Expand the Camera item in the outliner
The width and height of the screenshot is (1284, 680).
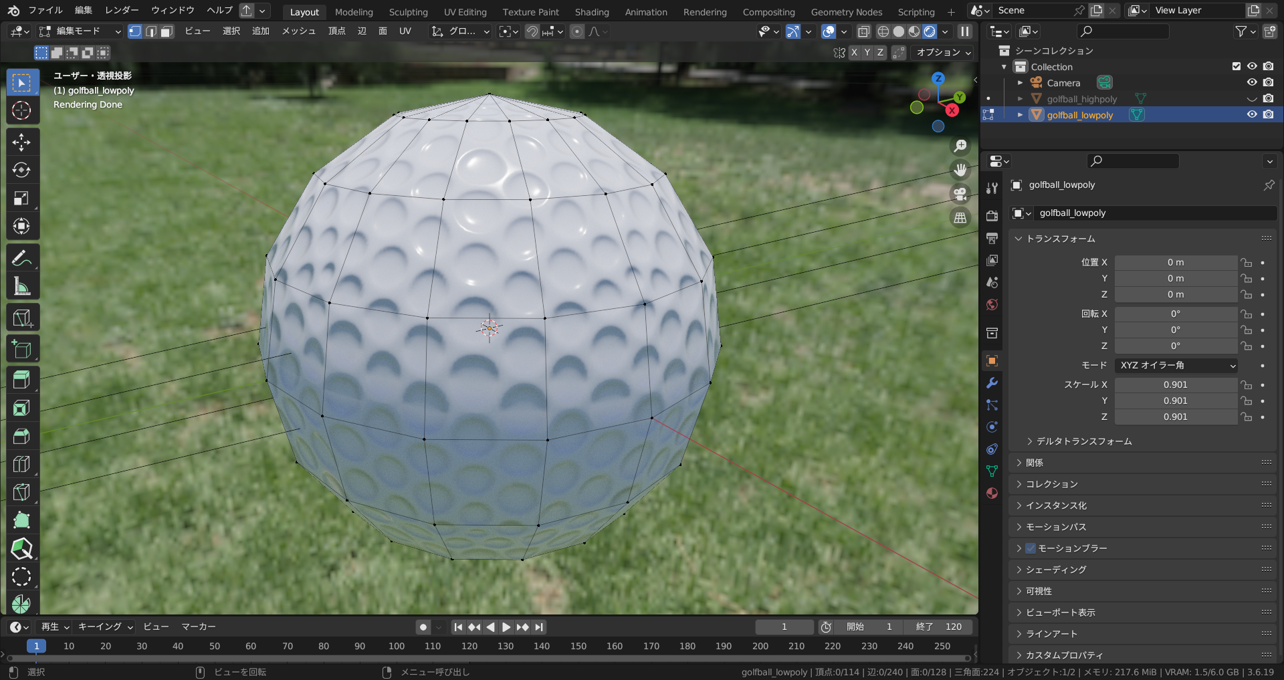[x=1020, y=82]
